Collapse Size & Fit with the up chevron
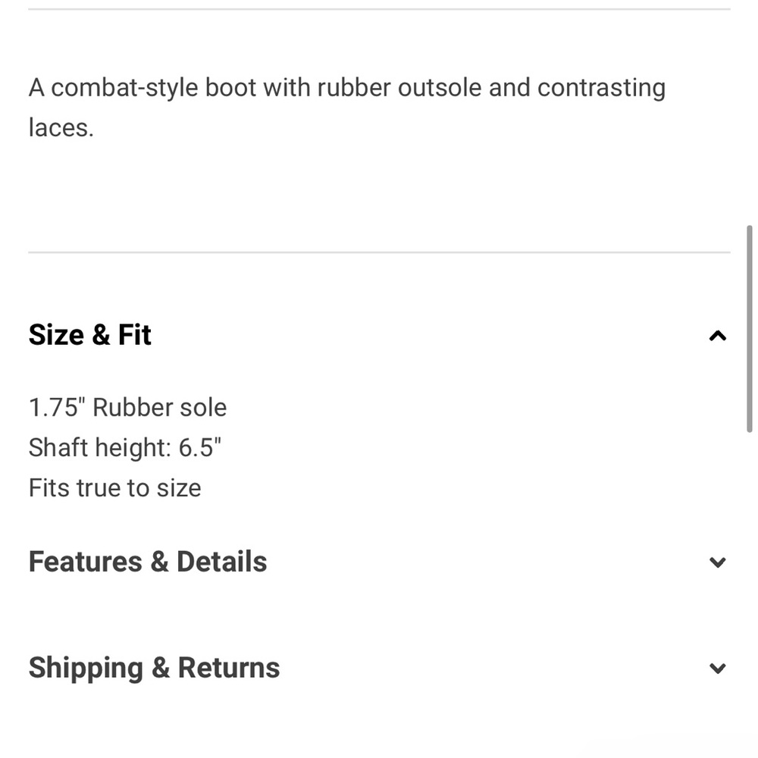This screenshot has width=758, height=758. pos(717,336)
